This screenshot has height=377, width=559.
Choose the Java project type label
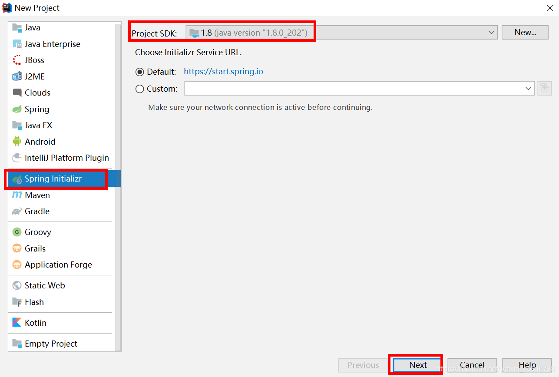(x=33, y=28)
